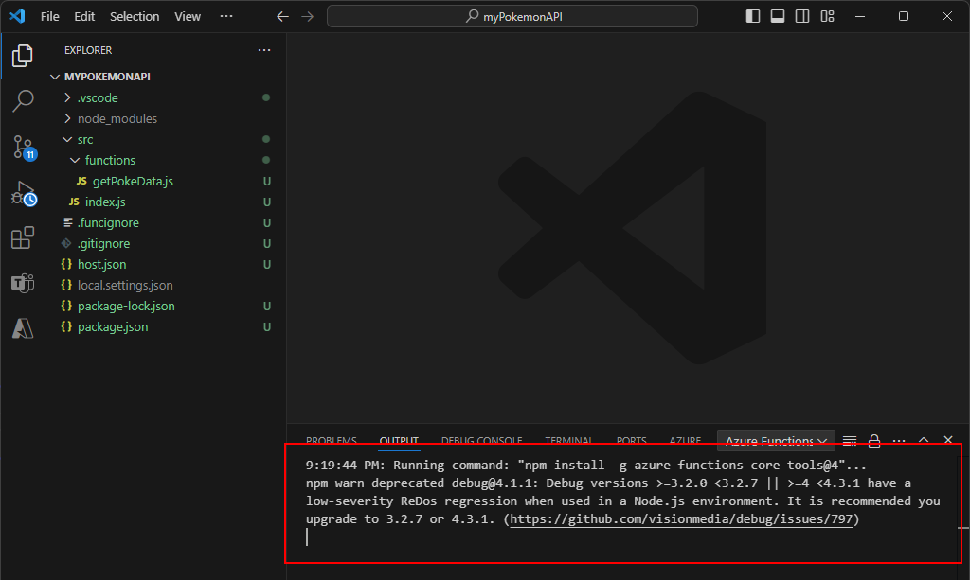Toggle the primary side bar layout icon
This screenshot has width=970, height=580.
tap(753, 16)
